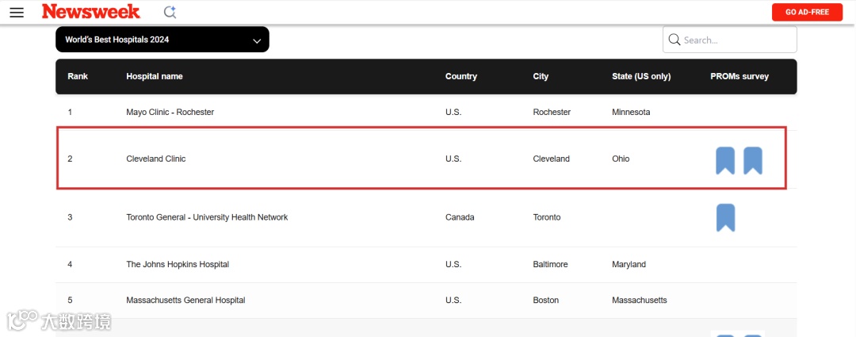The height and width of the screenshot is (337, 856).
Task: Click the Minnesota state cell
Action: (x=631, y=112)
